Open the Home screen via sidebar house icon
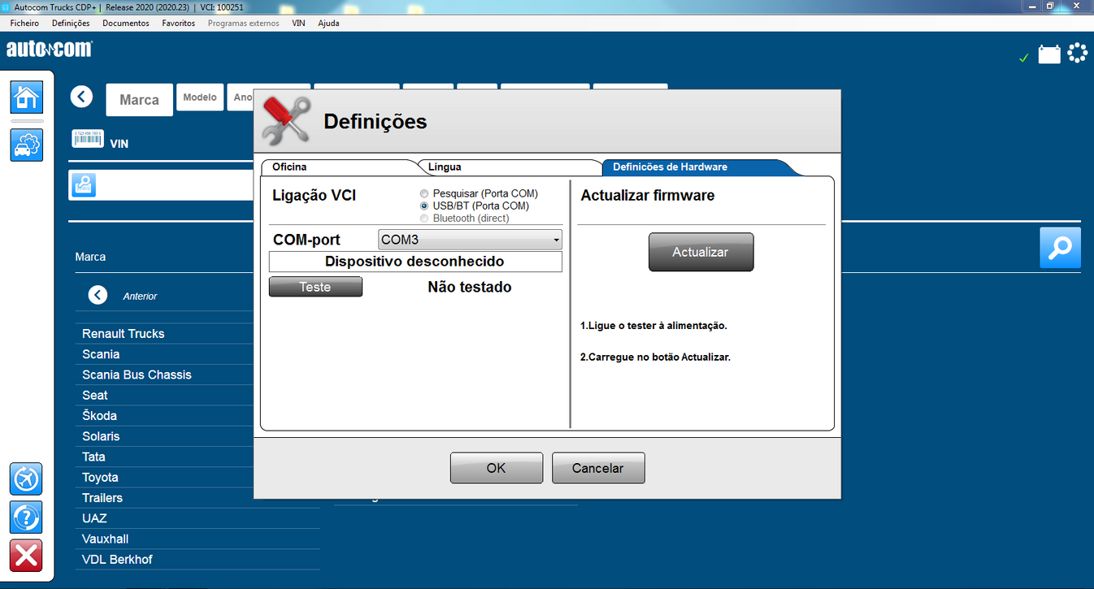Image resolution: width=1094 pixels, height=589 pixels. click(25, 97)
